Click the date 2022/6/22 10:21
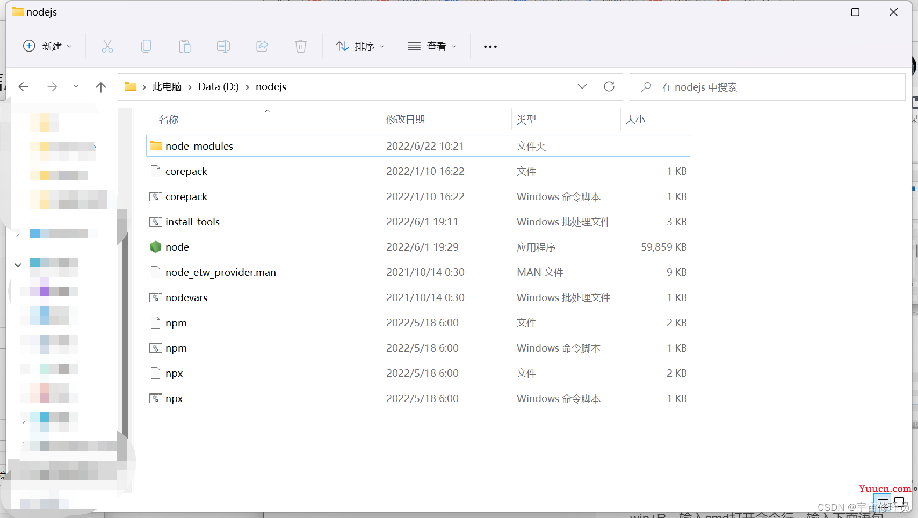Screen dimensions: 918x518 click(x=425, y=146)
